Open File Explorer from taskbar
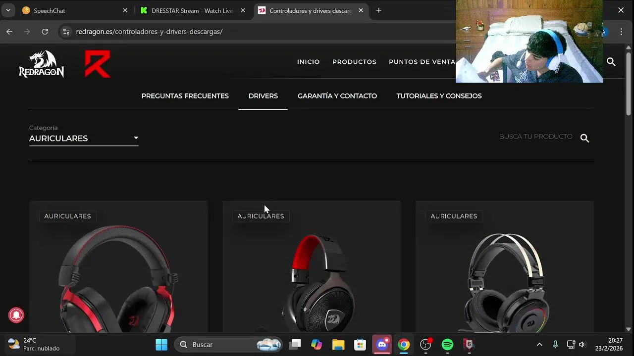Image resolution: width=634 pixels, height=356 pixels. [338, 345]
